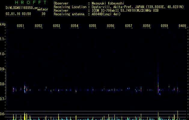Click the HROFFT title text
The image size is (189, 120).
click(x=31, y=2)
